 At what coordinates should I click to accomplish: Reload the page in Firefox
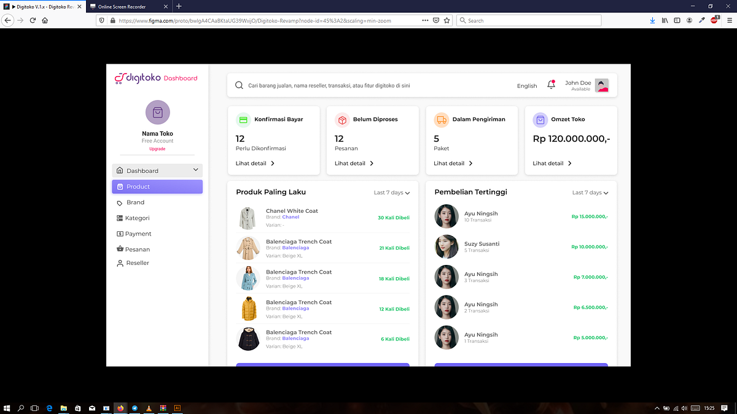(x=33, y=20)
